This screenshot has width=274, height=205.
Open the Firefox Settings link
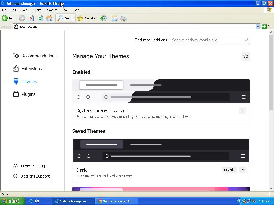(x=30, y=166)
